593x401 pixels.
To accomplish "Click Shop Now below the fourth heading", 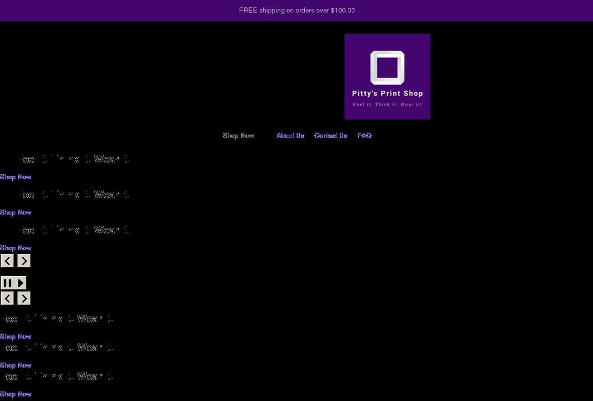I will click(16, 336).
